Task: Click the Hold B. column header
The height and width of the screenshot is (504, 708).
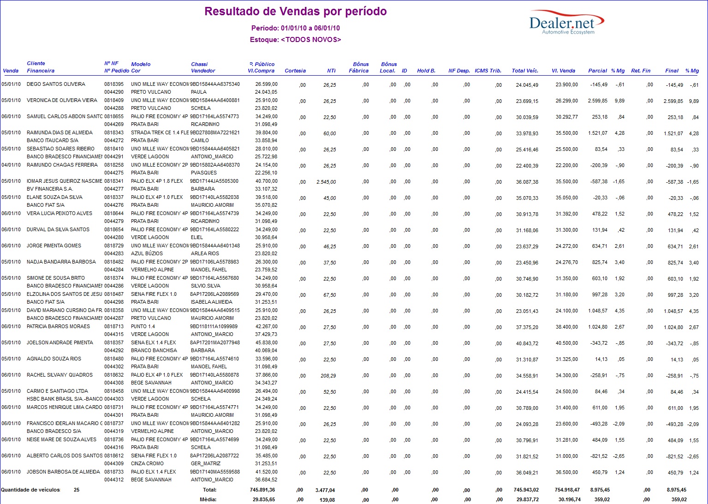Action: tap(426, 71)
